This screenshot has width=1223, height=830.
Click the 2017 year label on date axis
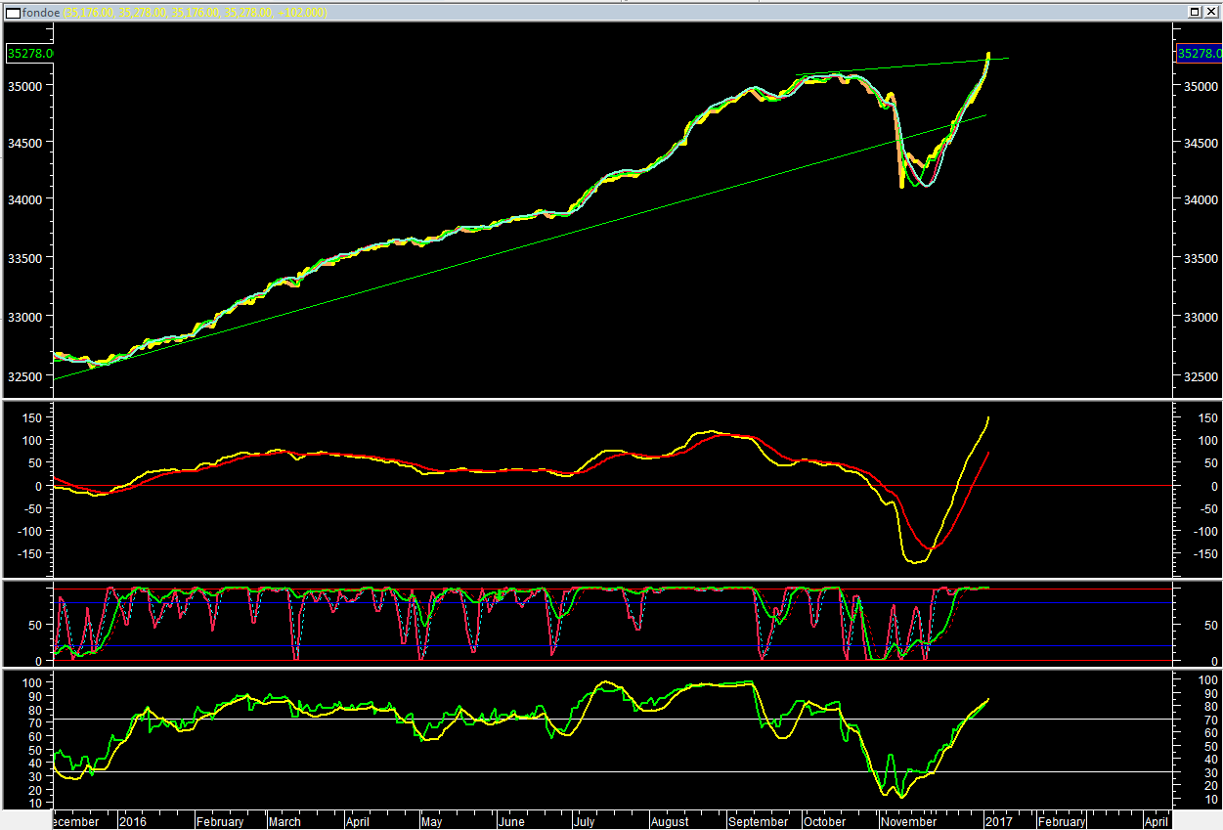pos(998,822)
